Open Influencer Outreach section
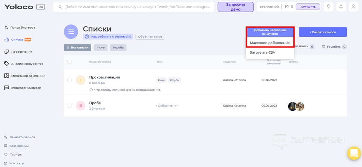 tap(26, 88)
